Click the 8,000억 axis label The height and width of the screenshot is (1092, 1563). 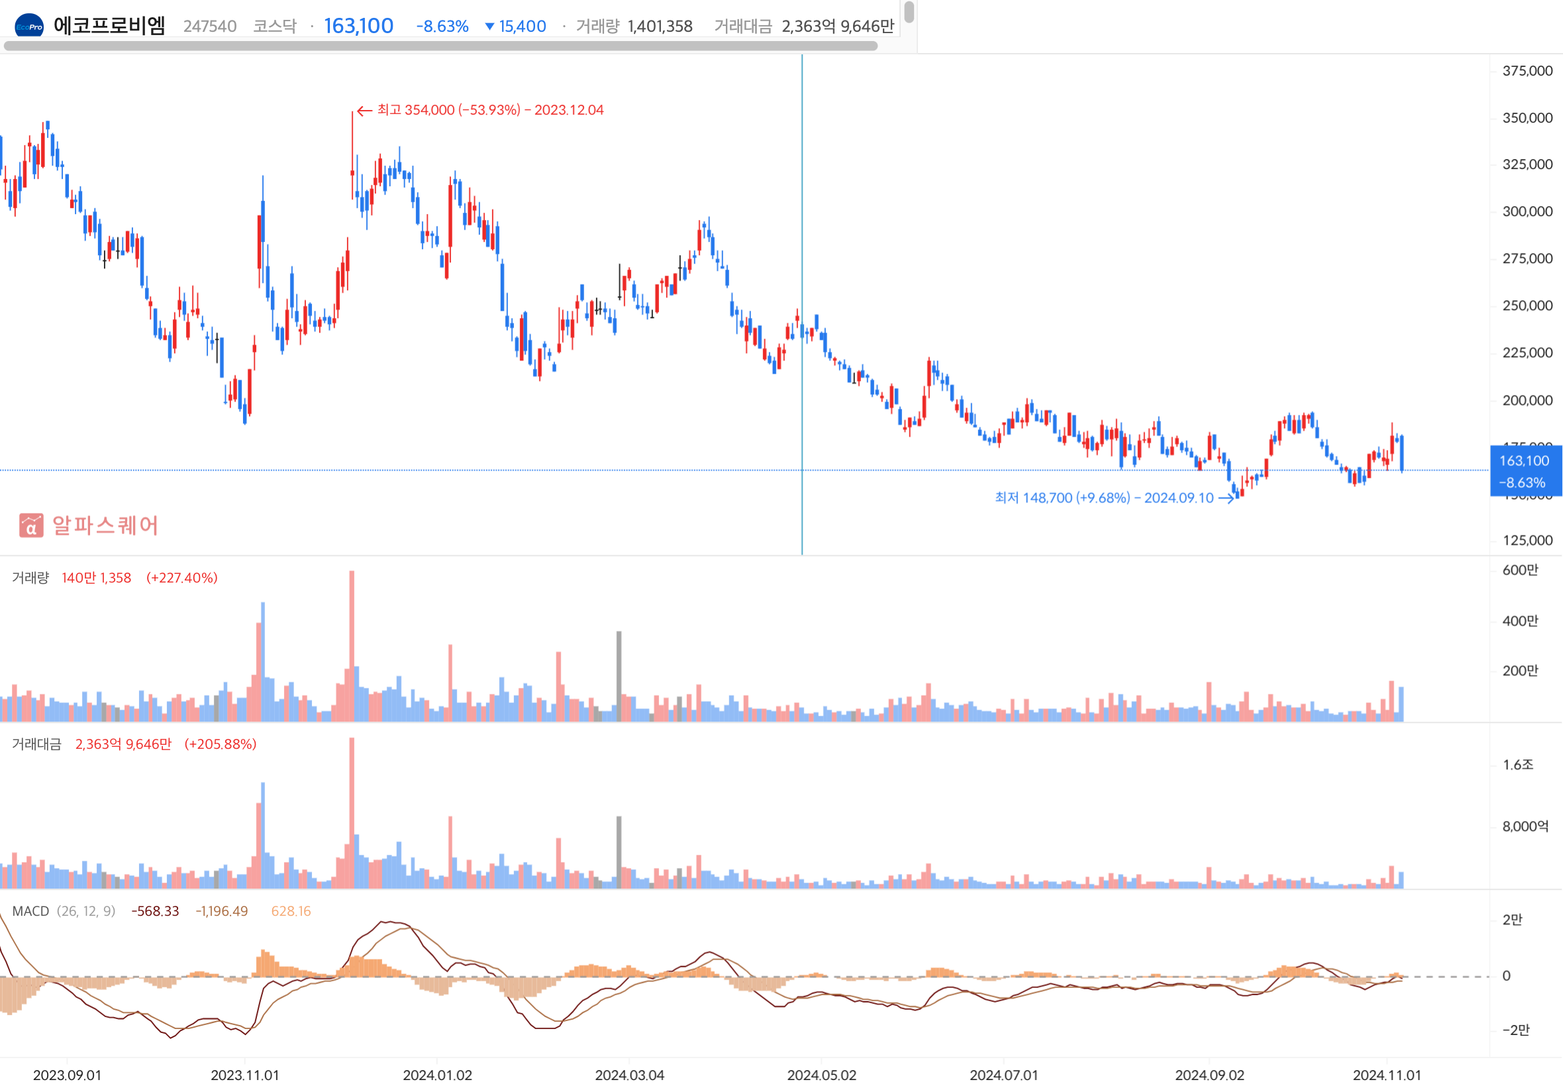[1525, 826]
